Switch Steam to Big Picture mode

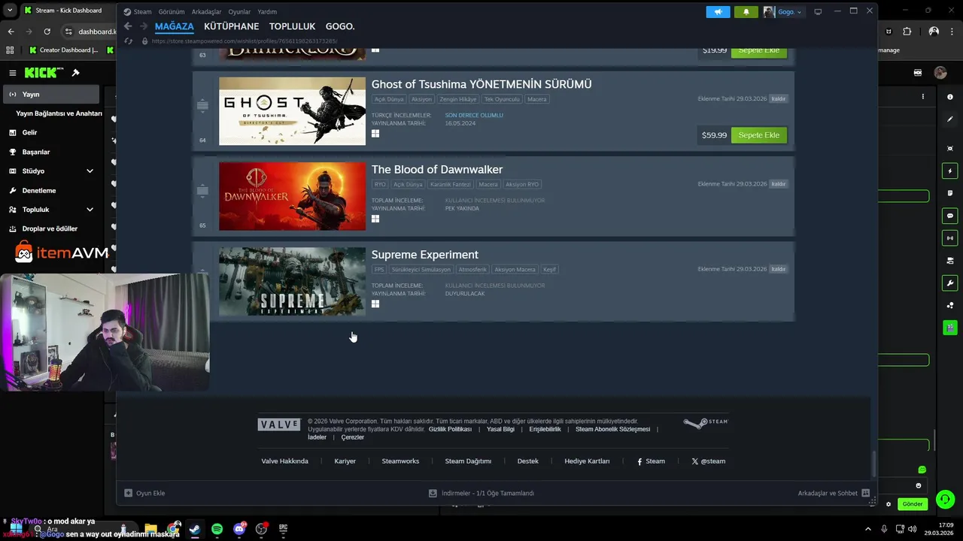818,12
